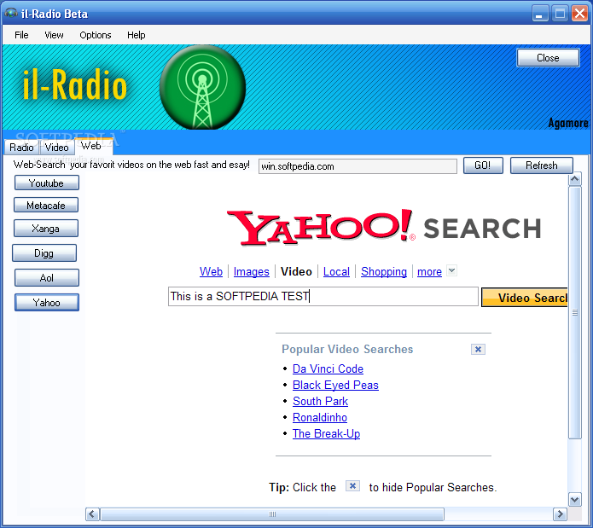Close the il-Radio Beta window
The height and width of the screenshot is (528, 593).
(579, 14)
